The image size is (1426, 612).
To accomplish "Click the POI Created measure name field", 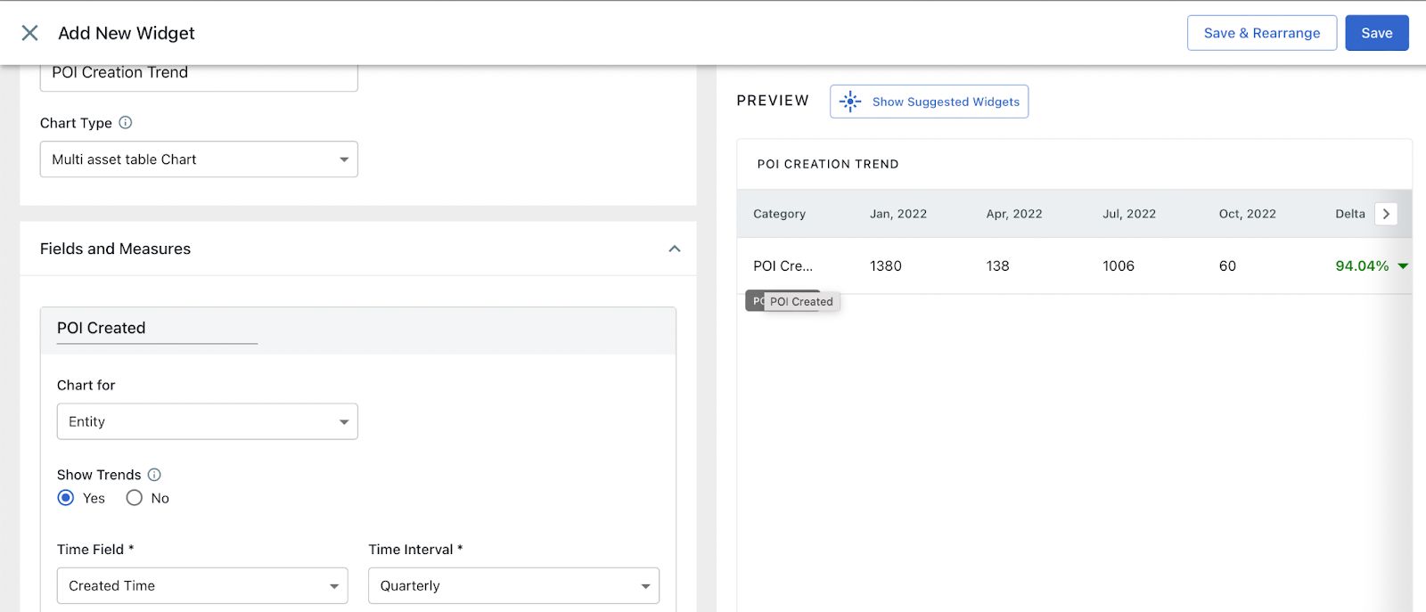I will point(157,329).
